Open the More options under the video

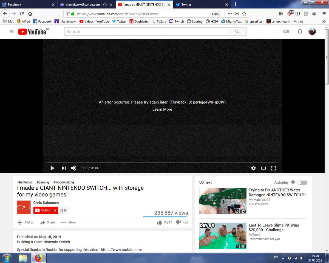[68, 222]
